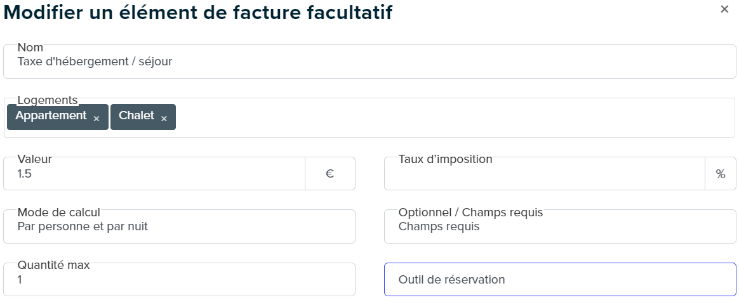
Task: Focus the Nom text field
Action: coord(369,62)
